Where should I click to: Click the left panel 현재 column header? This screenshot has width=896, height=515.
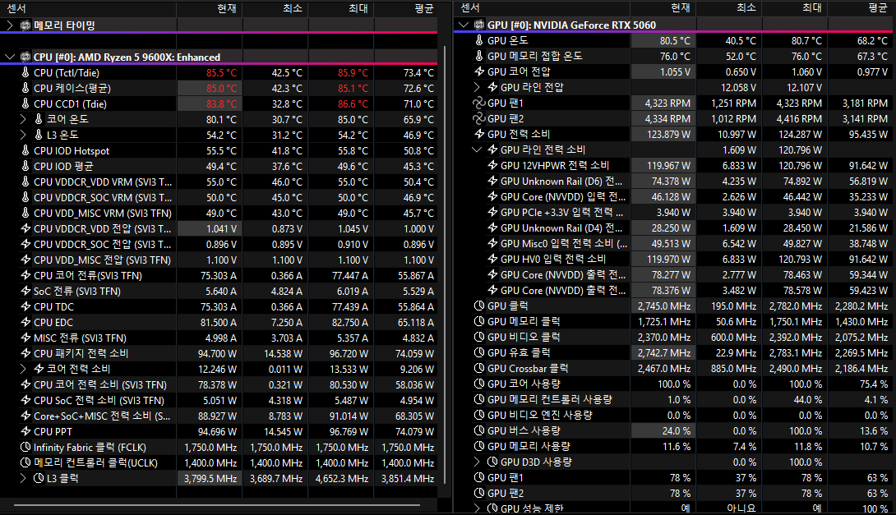coord(210,8)
